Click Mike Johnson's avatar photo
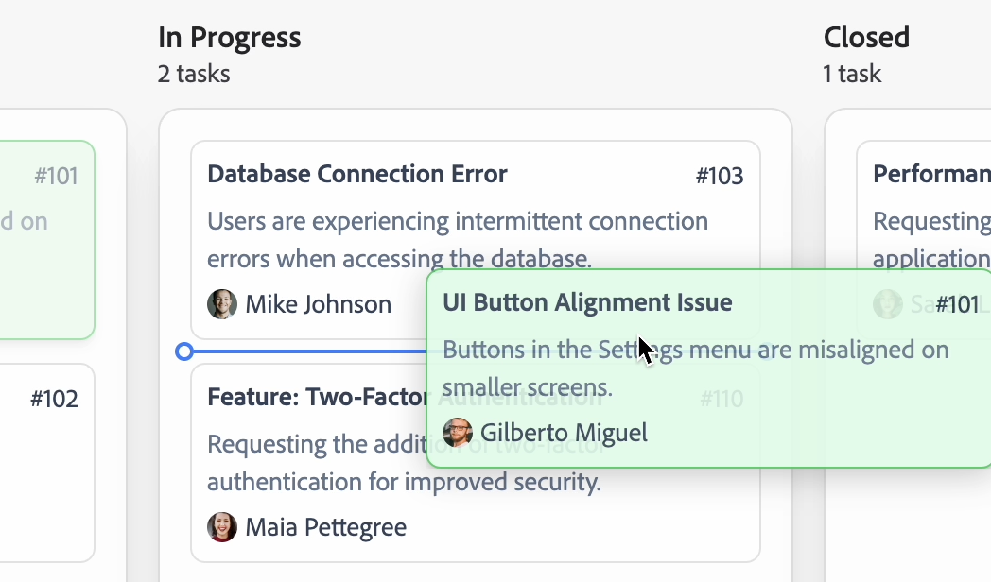The height and width of the screenshot is (582, 991). [222, 304]
